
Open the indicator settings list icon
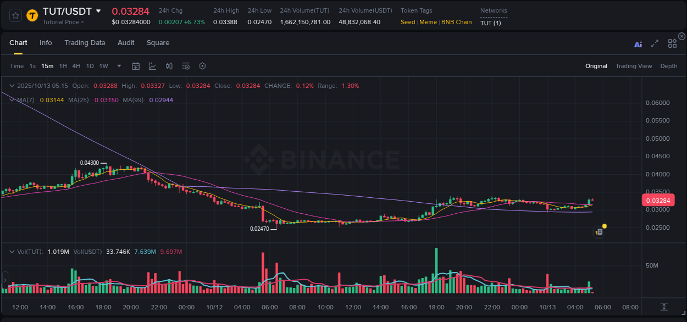[x=185, y=66]
